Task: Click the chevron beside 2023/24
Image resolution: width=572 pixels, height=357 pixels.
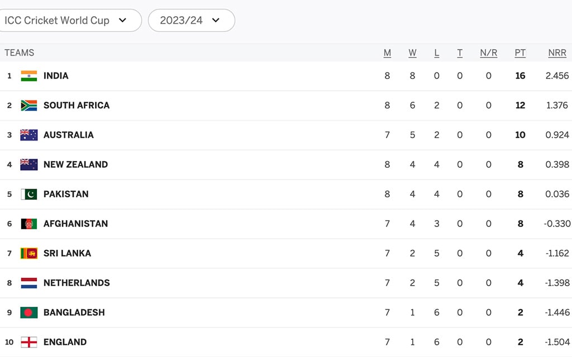Action: [216, 20]
